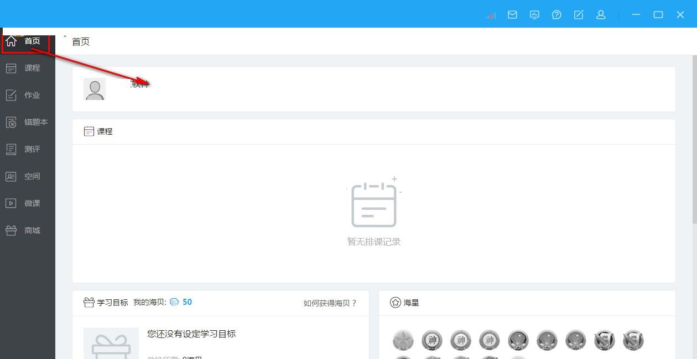Click the user avatar picture at the top

(95, 89)
